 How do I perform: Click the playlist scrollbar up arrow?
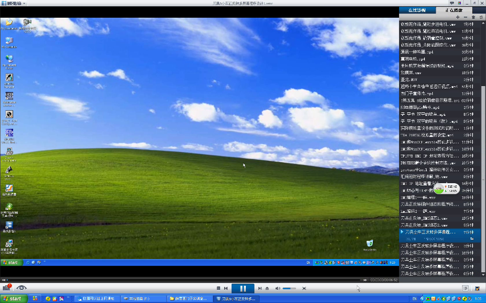click(483, 23)
